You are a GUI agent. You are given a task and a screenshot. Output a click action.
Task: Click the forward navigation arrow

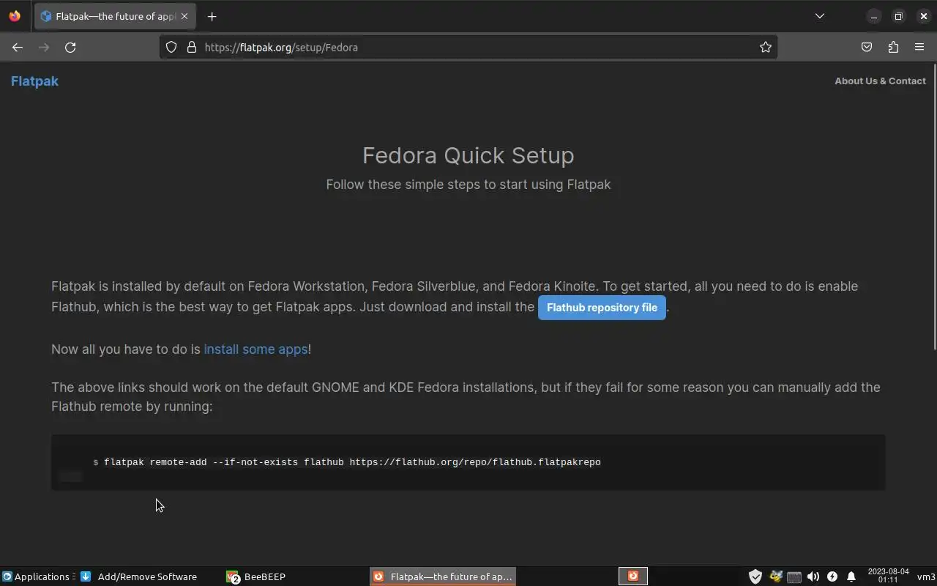[44, 47]
